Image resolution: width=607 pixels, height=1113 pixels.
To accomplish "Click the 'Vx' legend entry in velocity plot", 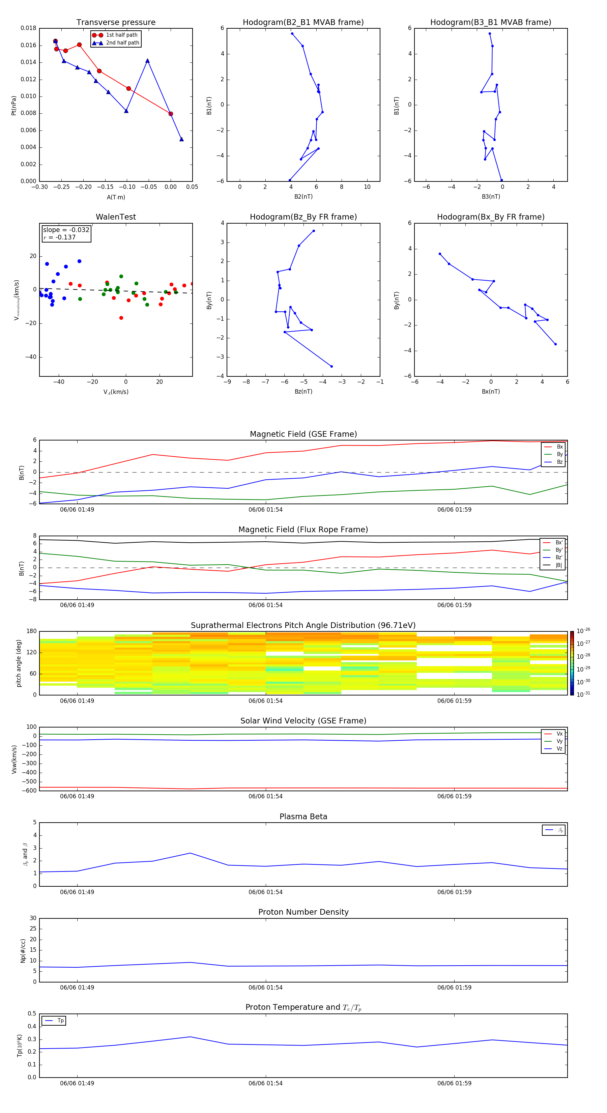I will click(553, 734).
